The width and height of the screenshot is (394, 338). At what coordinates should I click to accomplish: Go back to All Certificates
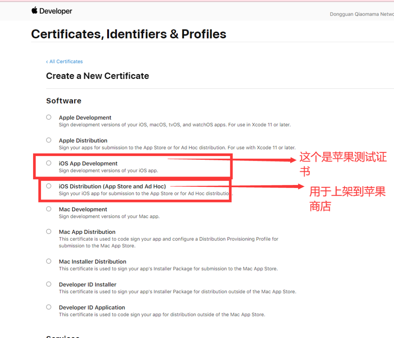(64, 62)
